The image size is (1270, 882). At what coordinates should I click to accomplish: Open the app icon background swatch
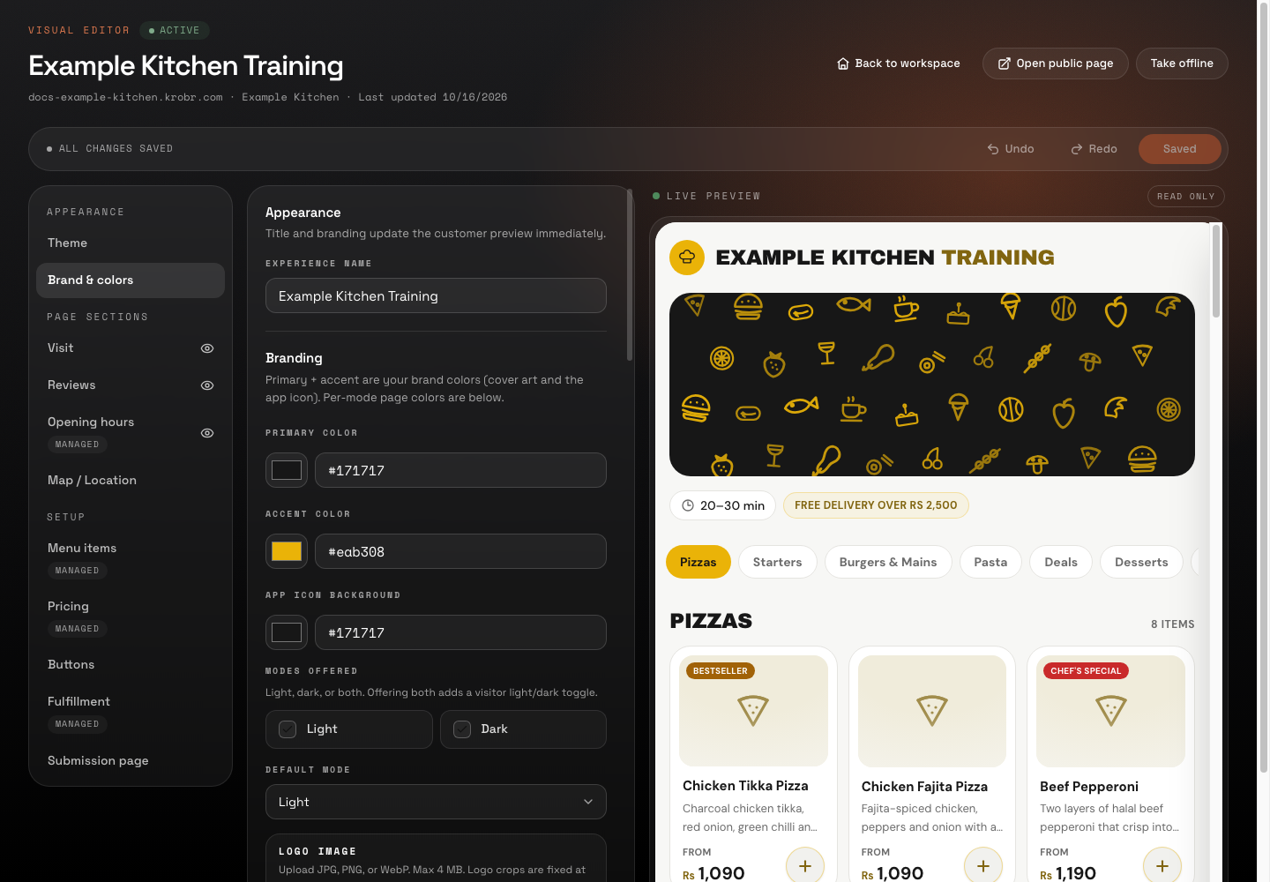(287, 632)
